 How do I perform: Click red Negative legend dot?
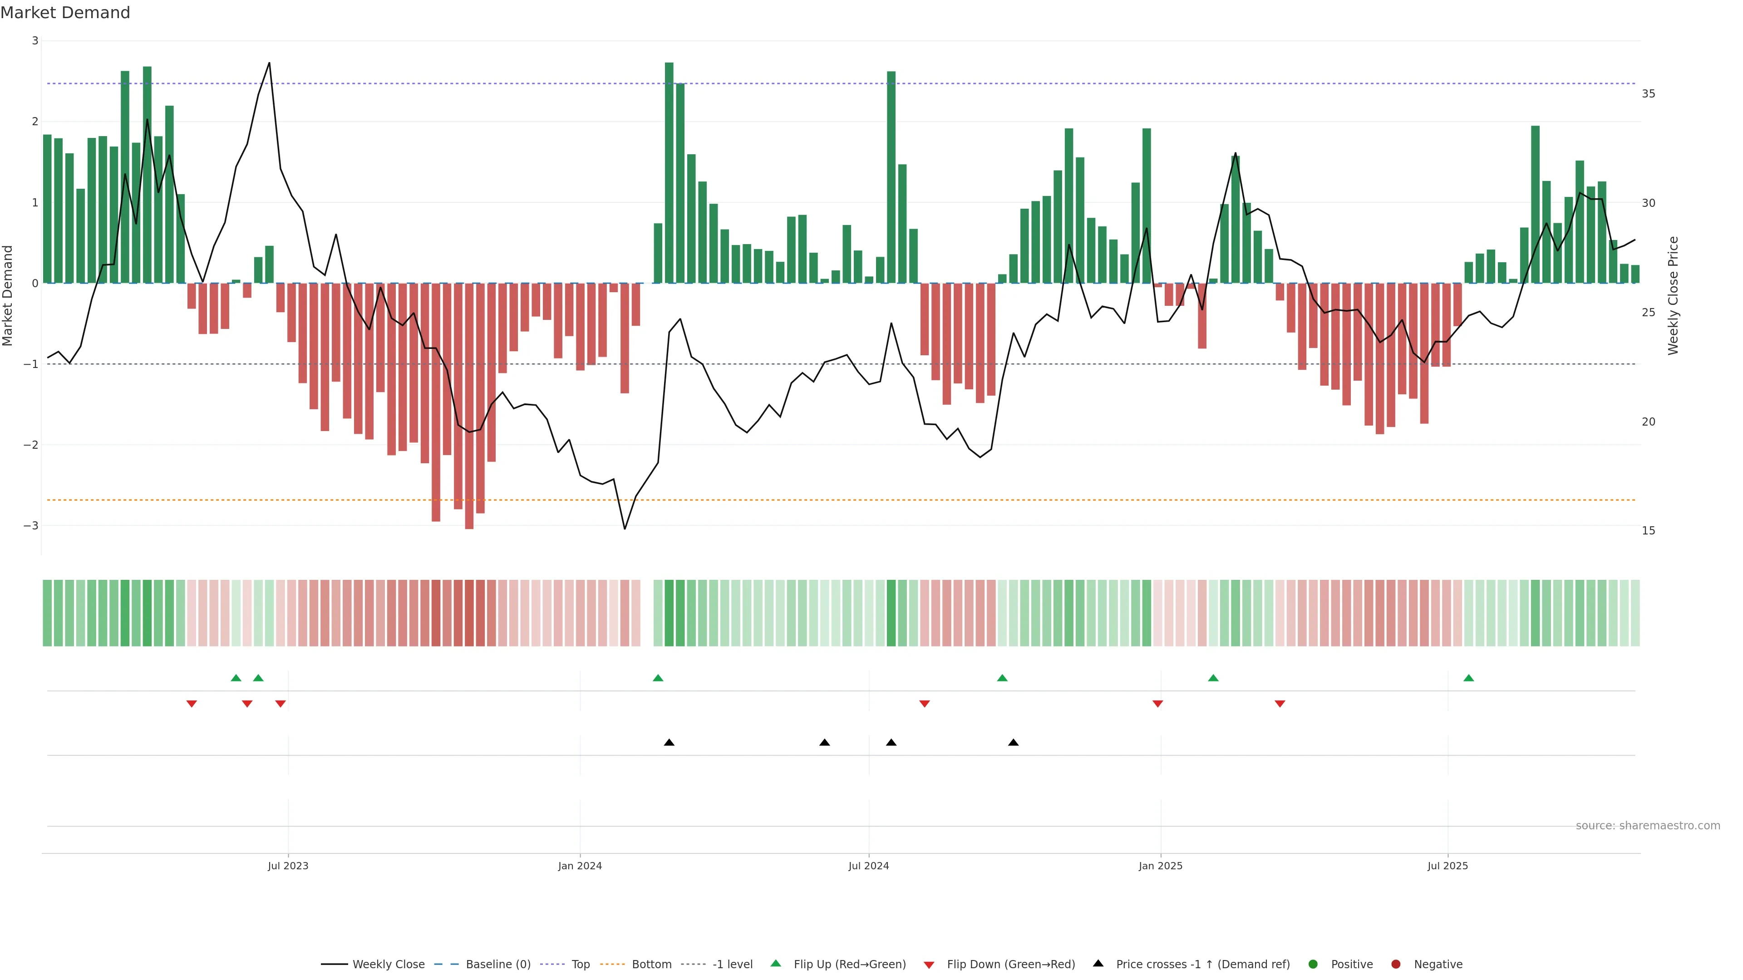point(1396,965)
